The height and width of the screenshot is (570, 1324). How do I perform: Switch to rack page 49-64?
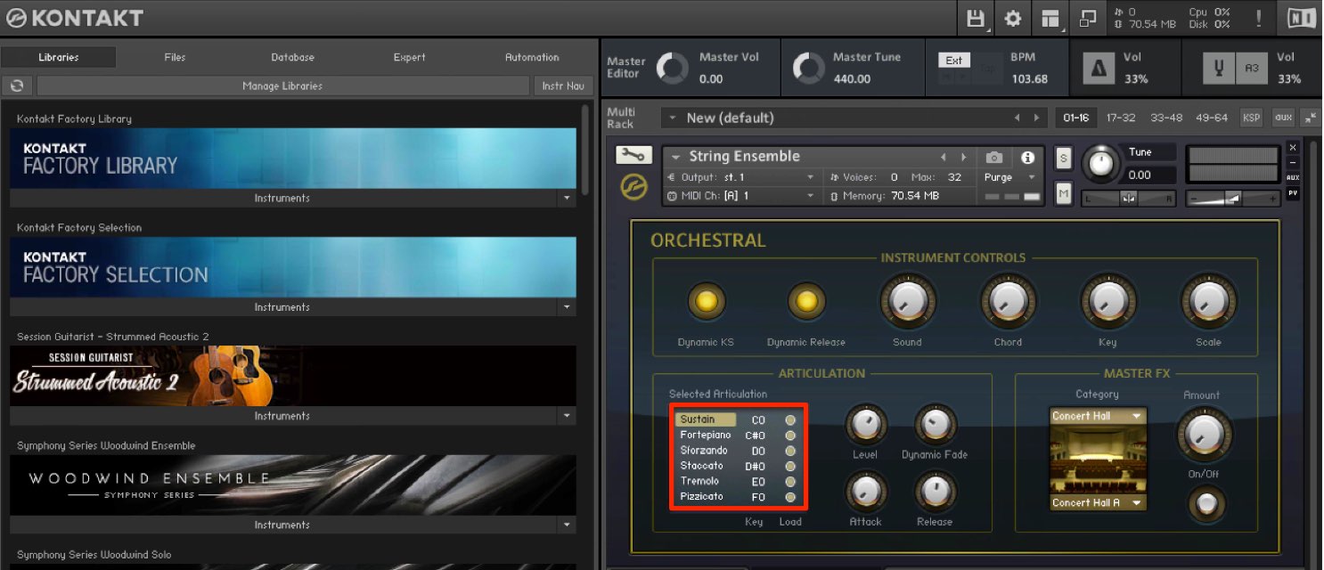(x=1212, y=118)
